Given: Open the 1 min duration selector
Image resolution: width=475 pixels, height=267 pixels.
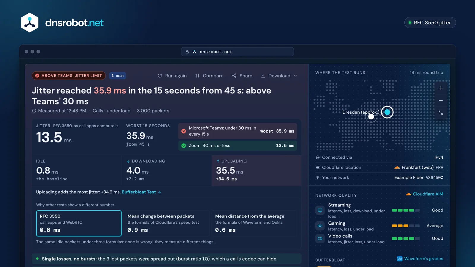Looking at the screenshot, I should [118, 76].
